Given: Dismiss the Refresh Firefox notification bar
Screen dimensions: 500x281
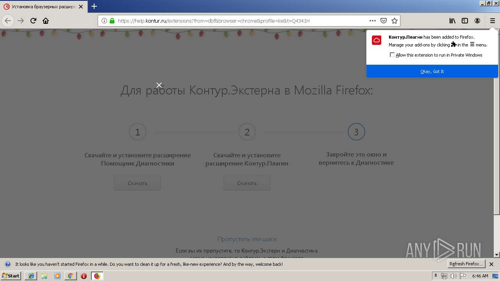Looking at the screenshot, I should coord(491,264).
